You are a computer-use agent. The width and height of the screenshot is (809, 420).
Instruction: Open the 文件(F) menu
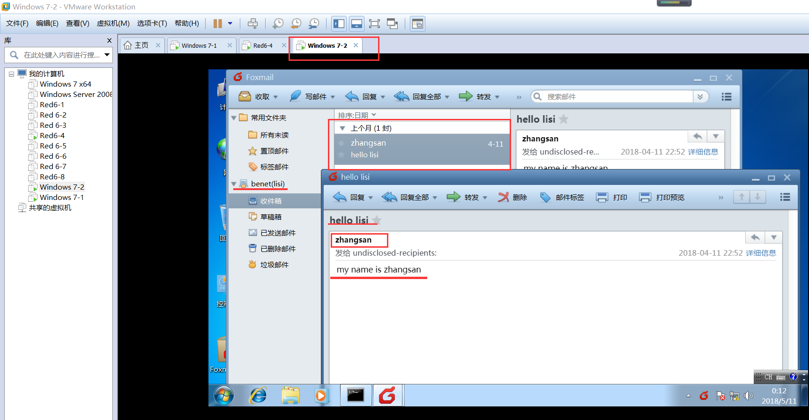[x=17, y=23]
